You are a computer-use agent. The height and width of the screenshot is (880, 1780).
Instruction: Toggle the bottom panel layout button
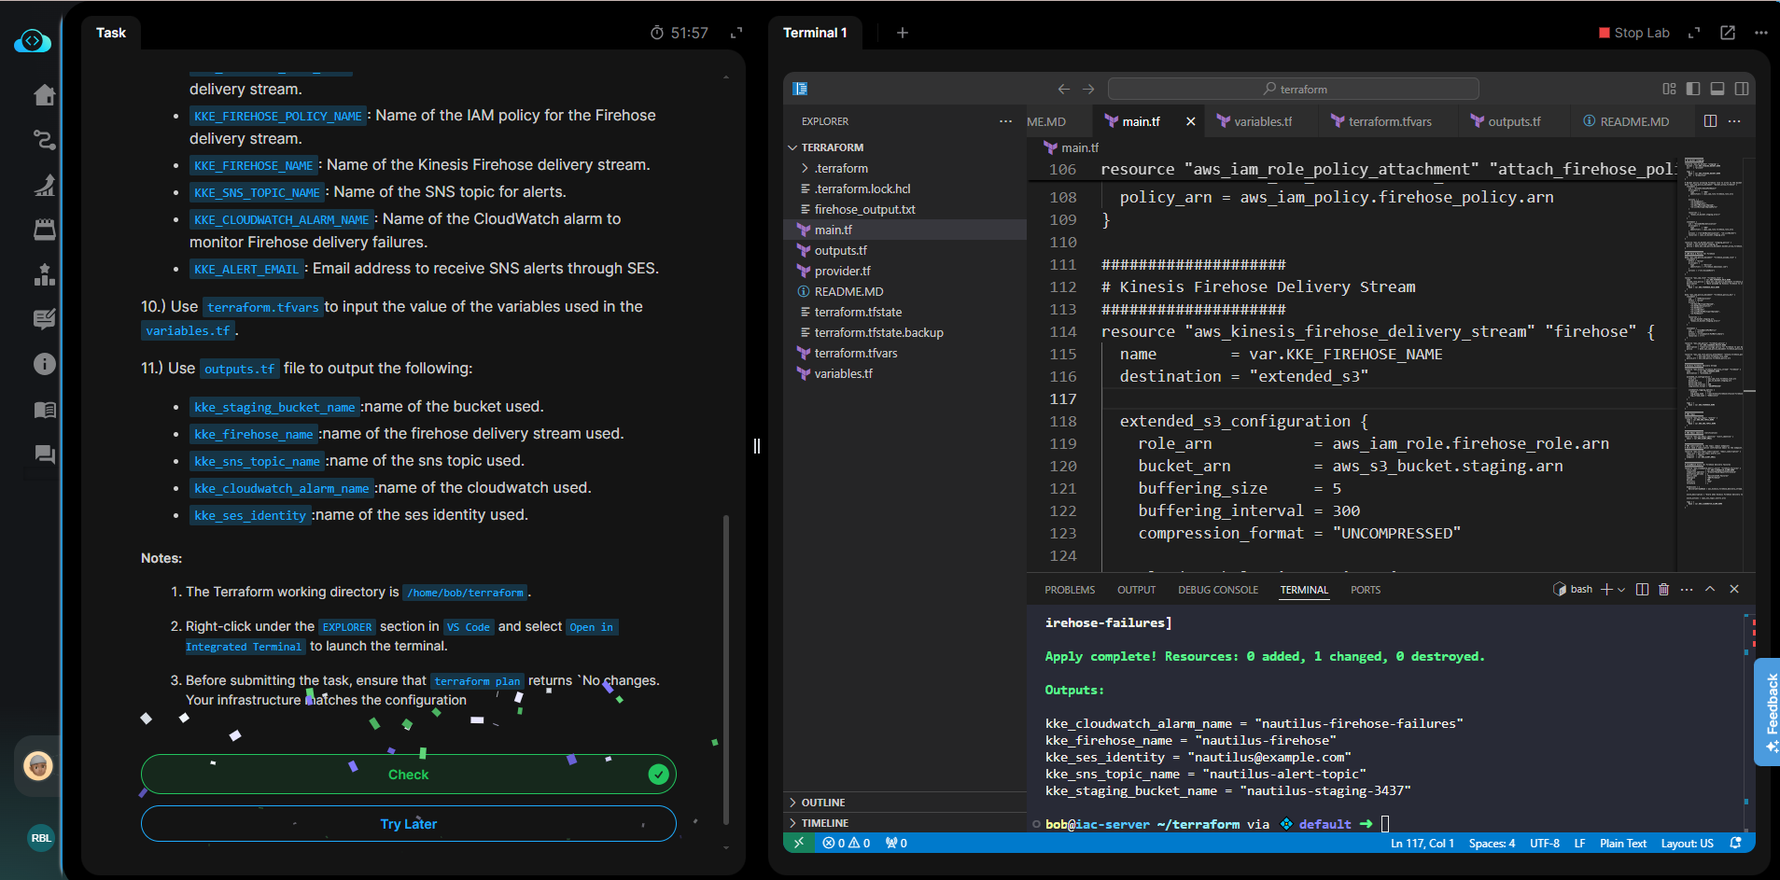click(1717, 90)
